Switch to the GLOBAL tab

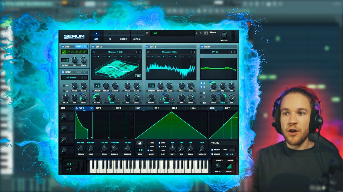[x=137, y=37]
